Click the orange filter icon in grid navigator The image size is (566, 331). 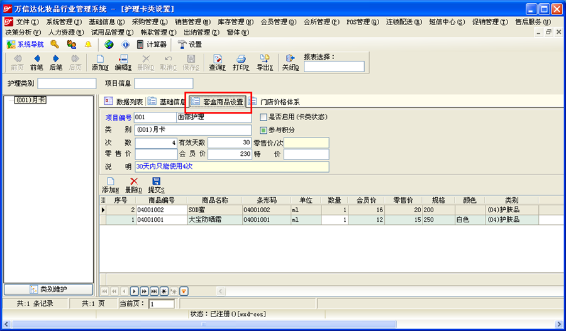click(184, 291)
